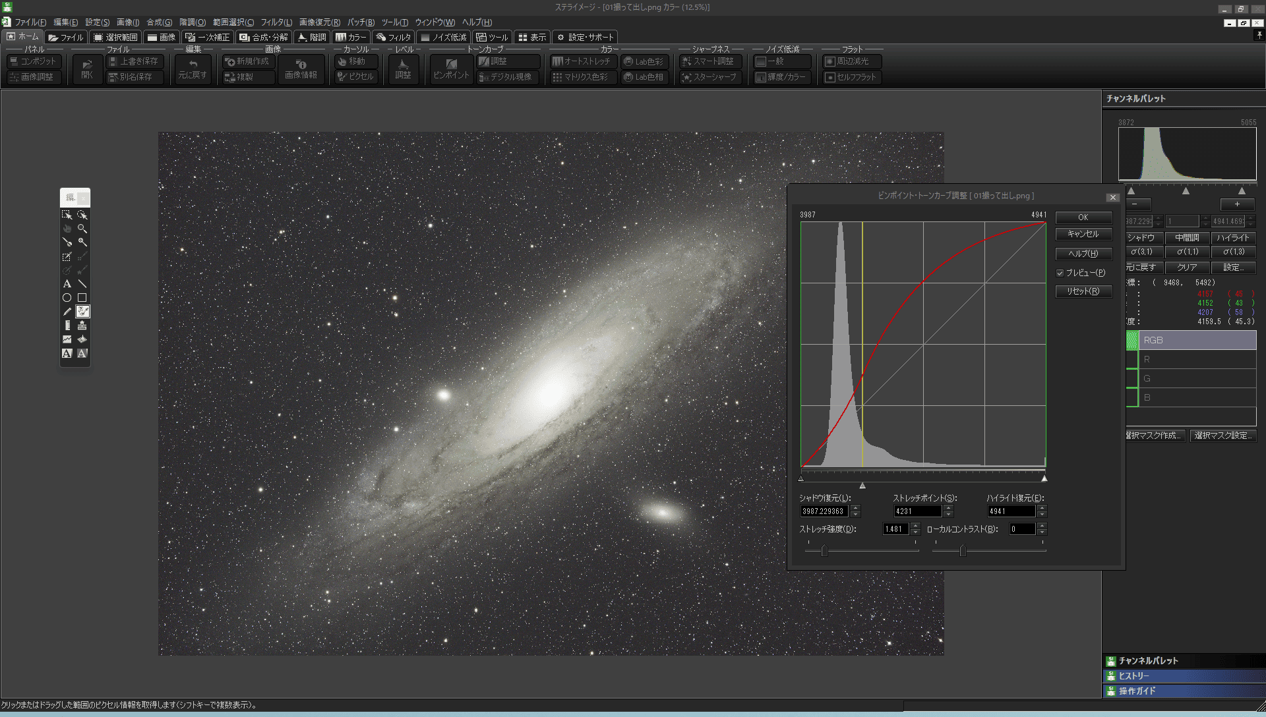Increase the shadow restore value stepper

(856, 507)
